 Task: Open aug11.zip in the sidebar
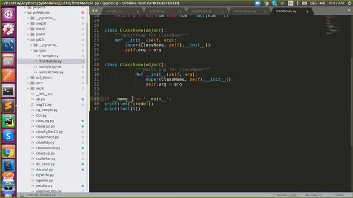(44, 105)
